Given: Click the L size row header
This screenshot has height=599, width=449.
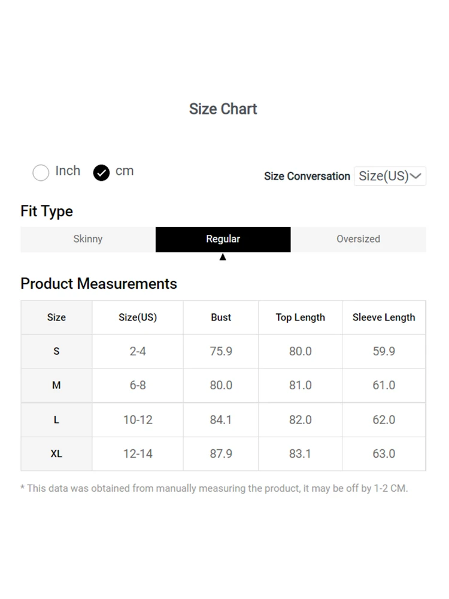Looking at the screenshot, I should [56, 420].
